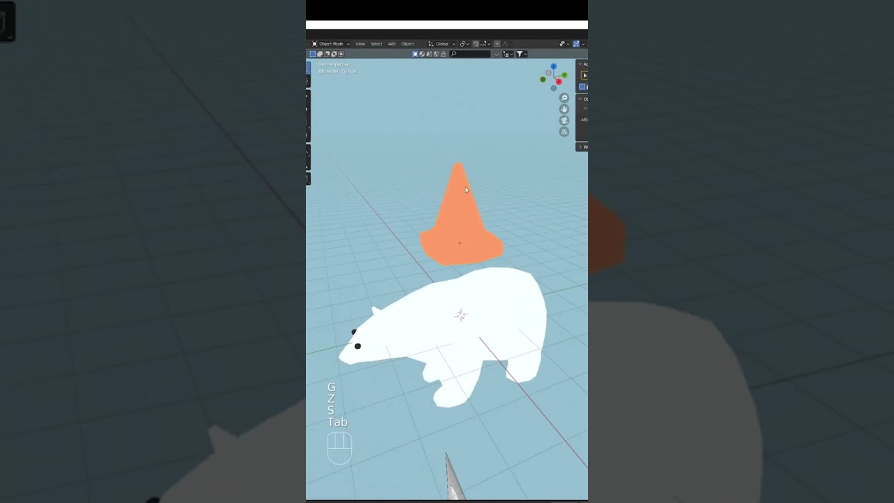The width and height of the screenshot is (894, 503).
Task: Click the zoom view magnifier button
Action: 564,98
